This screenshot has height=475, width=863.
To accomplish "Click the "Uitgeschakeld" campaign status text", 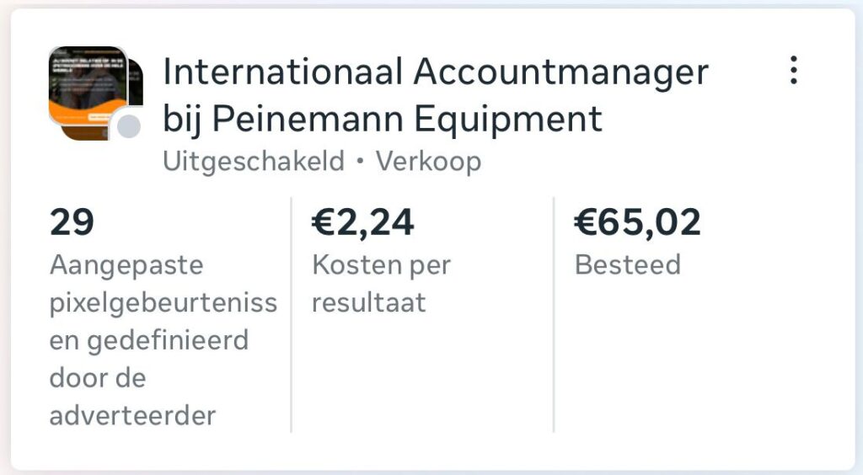I will [254, 161].
